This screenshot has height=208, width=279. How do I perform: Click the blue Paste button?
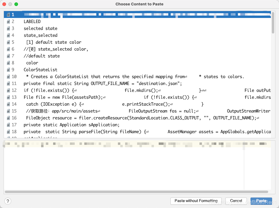point(261,201)
